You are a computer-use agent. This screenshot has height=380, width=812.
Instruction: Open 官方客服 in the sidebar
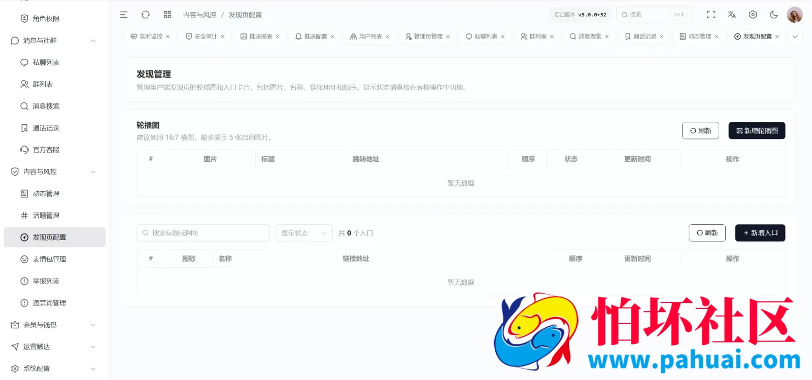[x=55, y=150]
